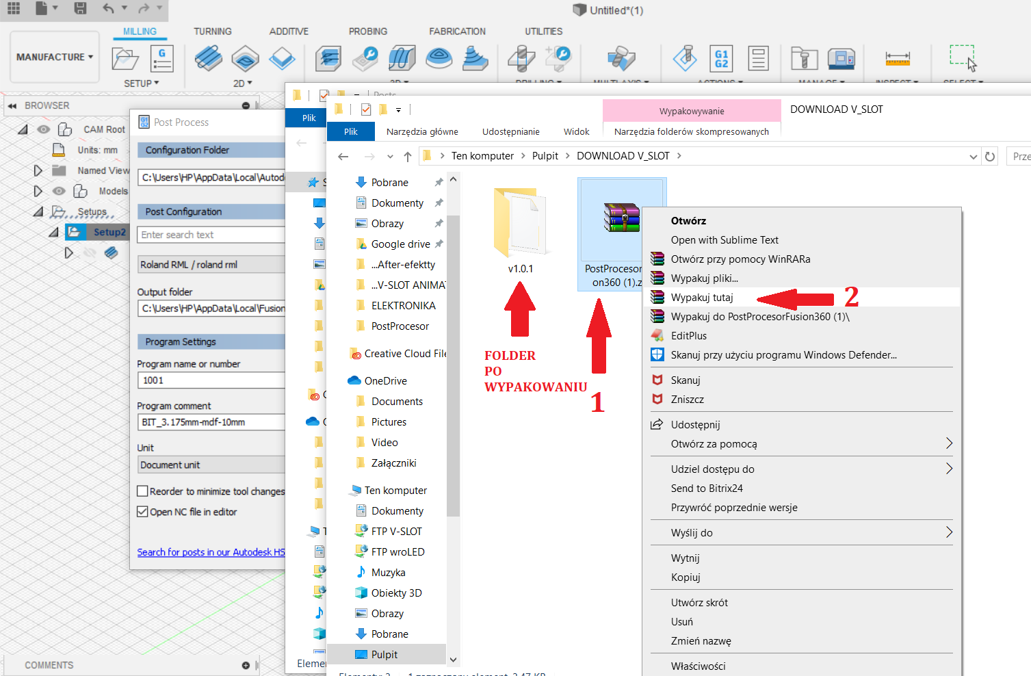Image resolution: width=1031 pixels, height=676 pixels.
Task: Click the G1 G2 Post Process icon
Action: 722,58
